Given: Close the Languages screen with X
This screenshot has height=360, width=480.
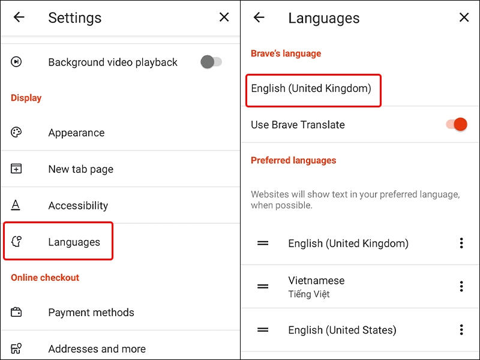Looking at the screenshot, I should pyautogui.click(x=464, y=18).
